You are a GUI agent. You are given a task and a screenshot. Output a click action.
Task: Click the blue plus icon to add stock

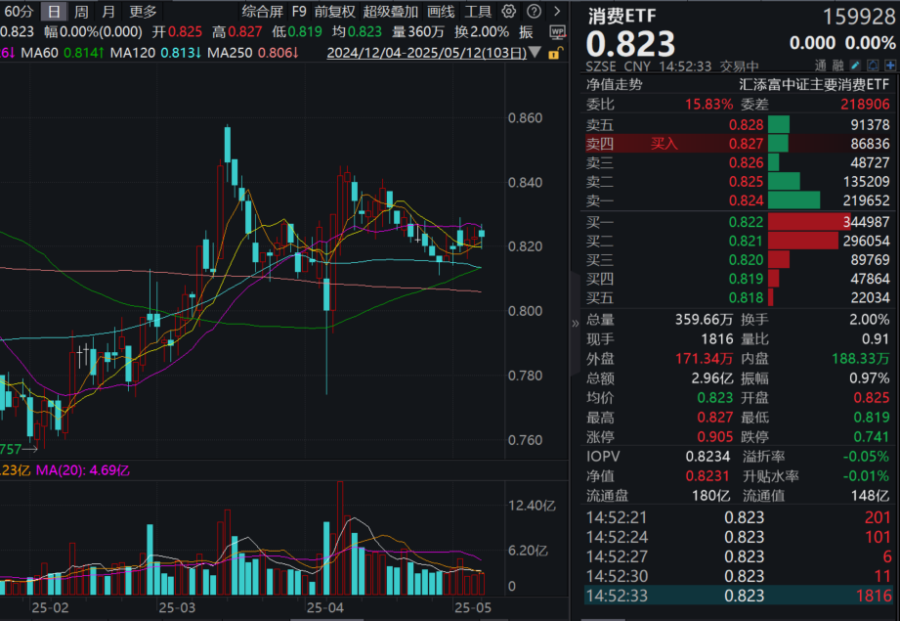890,65
